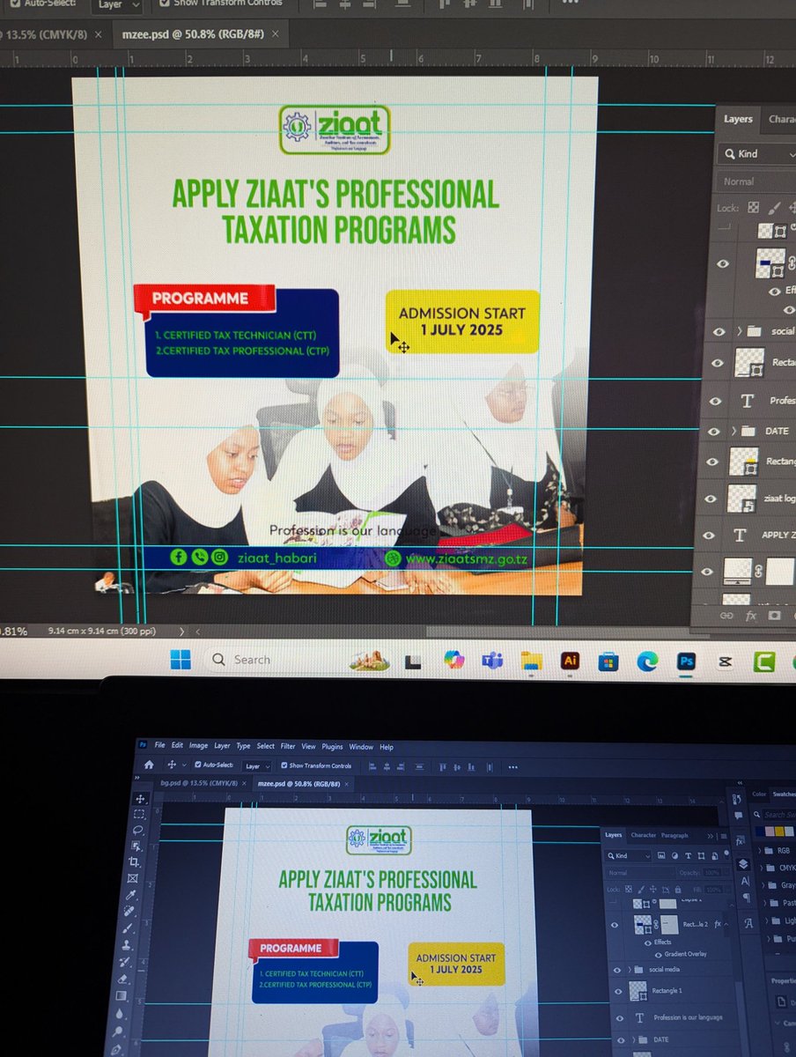Click the taskbar Search box
This screenshot has height=1057, width=796.
[271, 659]
